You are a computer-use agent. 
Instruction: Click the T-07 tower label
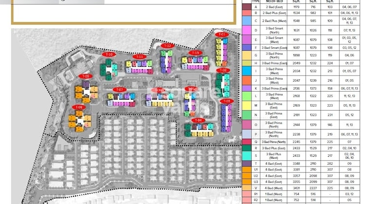tap(119, 90)
